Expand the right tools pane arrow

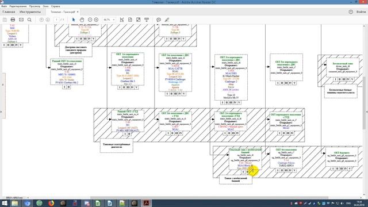pyautogui.click(x=367, y=112)
